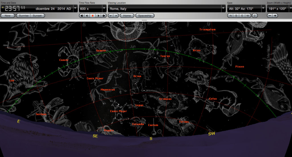Viewport: 292px width, 157px height.
Task: Select the Orion constellation label
Action: click(137, 76)
